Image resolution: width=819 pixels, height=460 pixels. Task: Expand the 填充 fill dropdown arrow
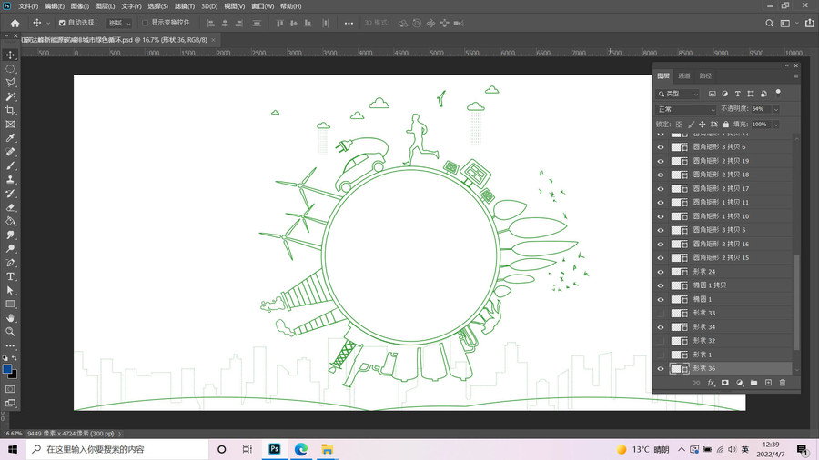pyautogui.click(x=775, y=125)
